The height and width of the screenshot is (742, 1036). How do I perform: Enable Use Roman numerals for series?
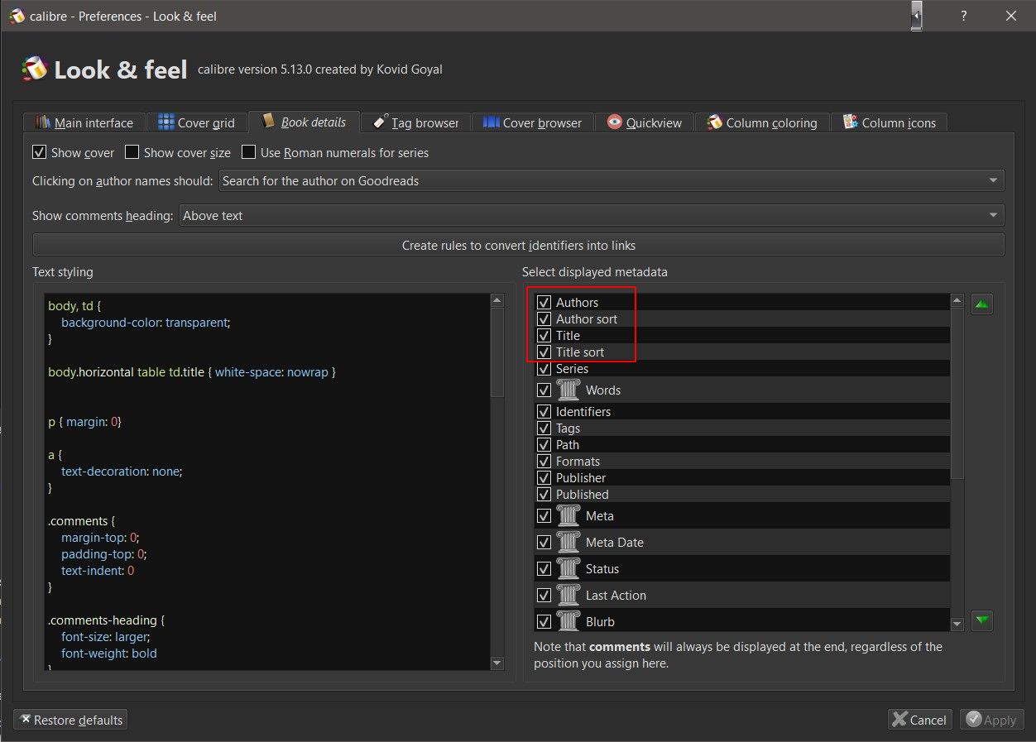[x=248, y=152]
